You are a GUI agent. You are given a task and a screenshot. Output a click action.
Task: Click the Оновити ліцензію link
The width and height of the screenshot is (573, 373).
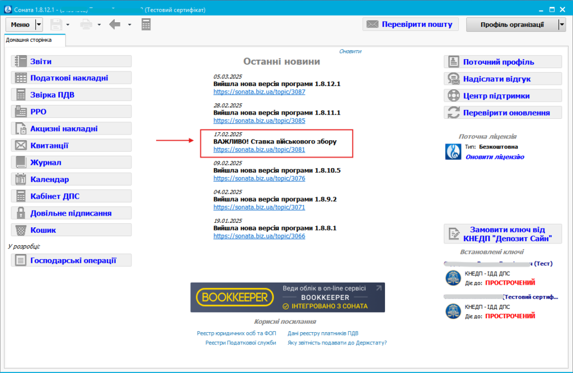click(495, 157)
